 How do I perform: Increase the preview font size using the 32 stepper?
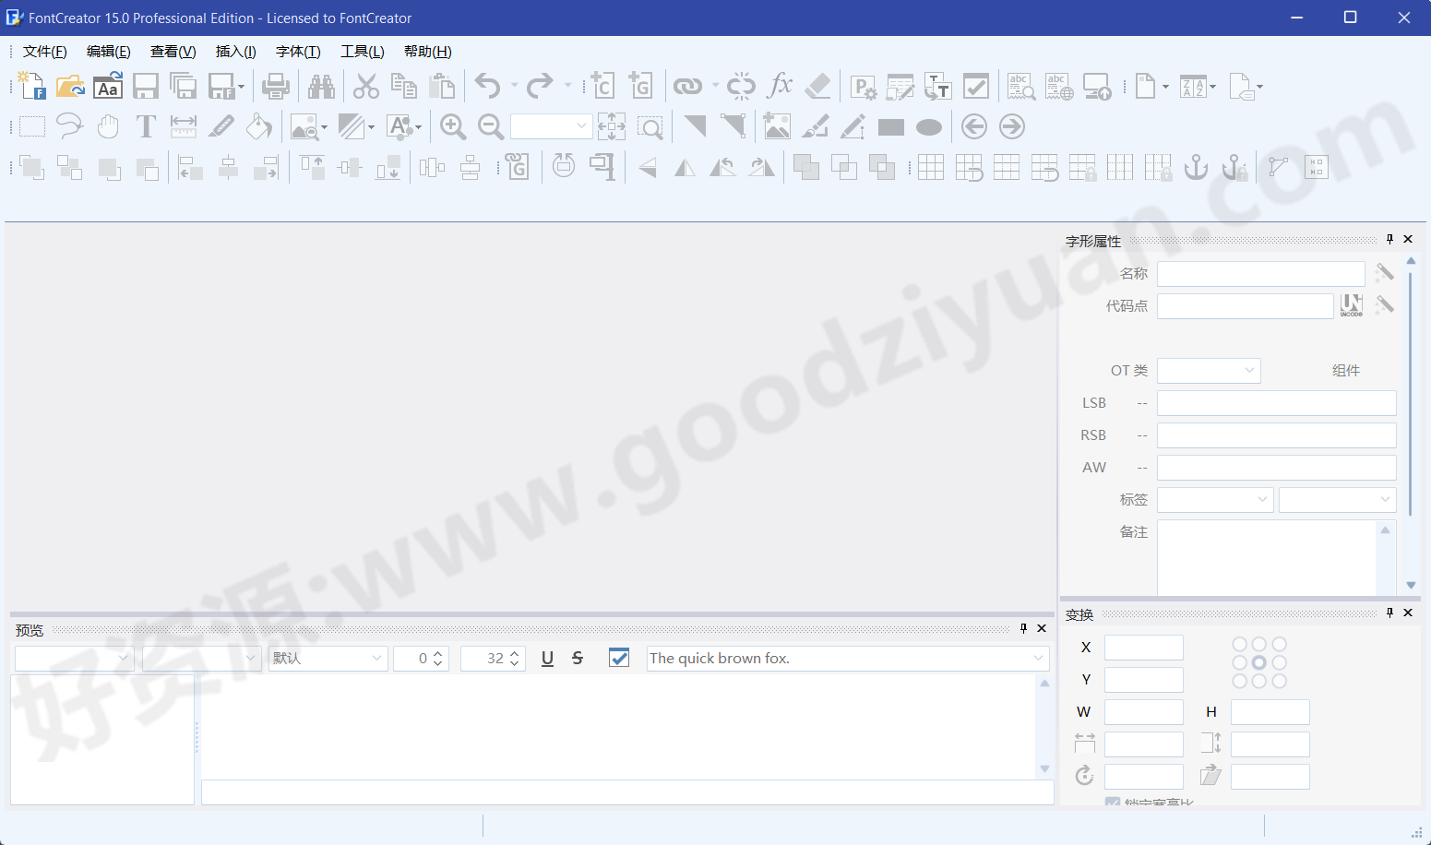514,653
